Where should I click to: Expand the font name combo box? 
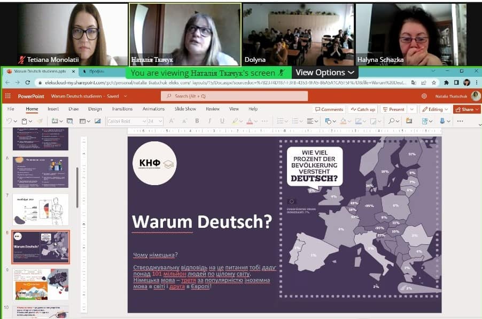[x=126, y=121]
